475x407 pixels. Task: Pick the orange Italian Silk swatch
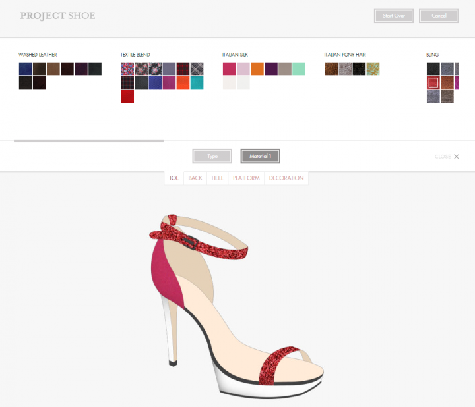click(257, 69)
